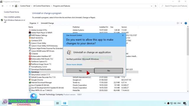The width and height of the screenshot is (189, 106).
Task: Select Canon IJ Scan Utility OCR Dictionary icon
Action: point(30,46)
